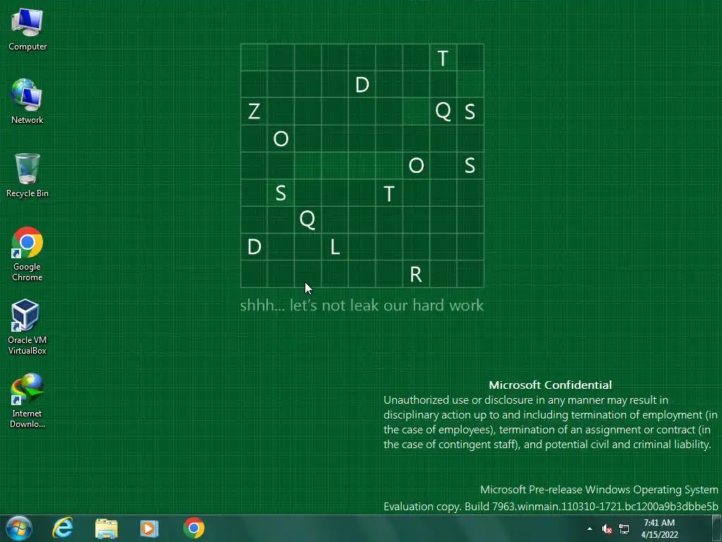Show hidden system tray icons

[x=590, y=529]
